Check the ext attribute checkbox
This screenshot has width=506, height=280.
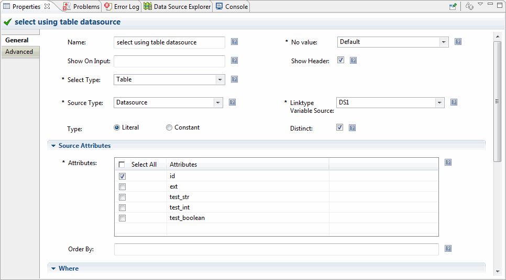(x=122, y=186)
